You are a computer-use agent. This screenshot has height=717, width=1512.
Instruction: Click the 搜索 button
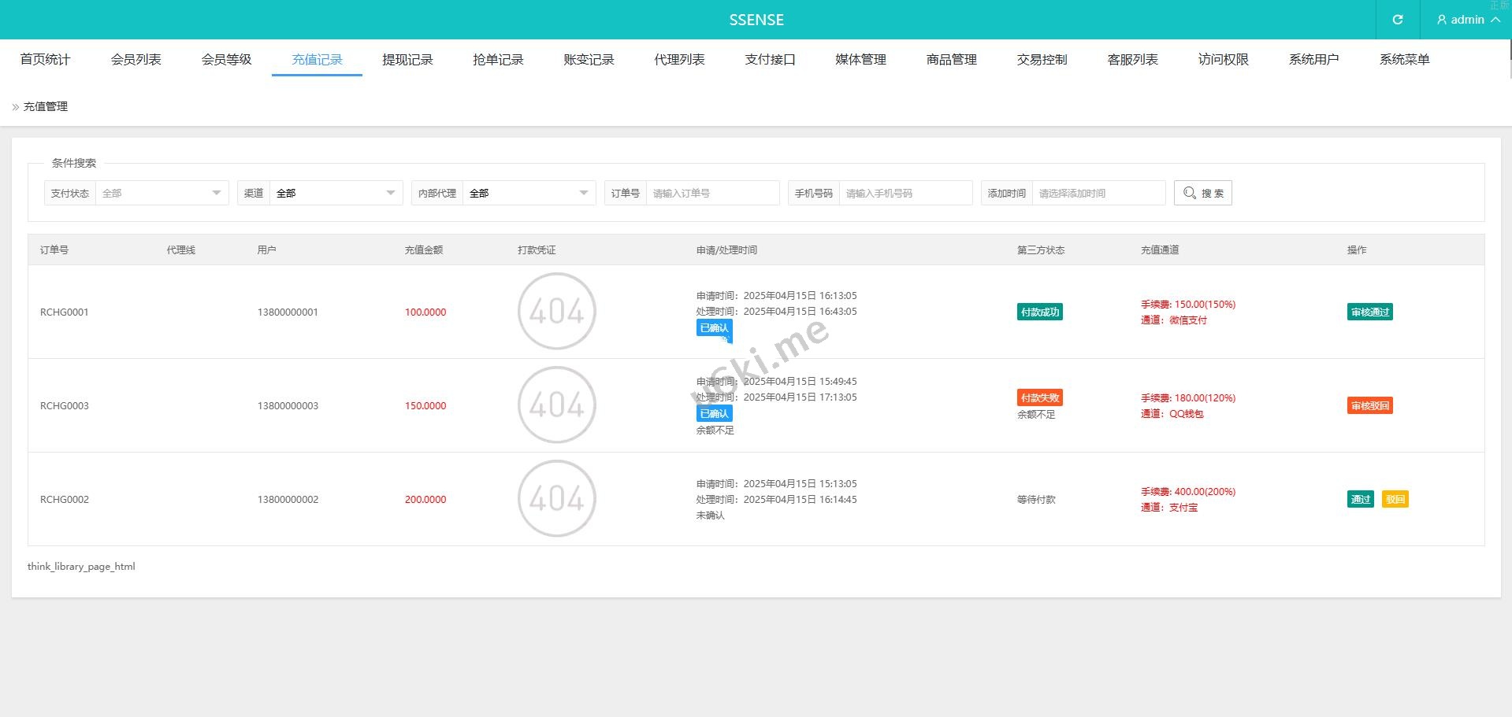click(x=1202, y=194)
